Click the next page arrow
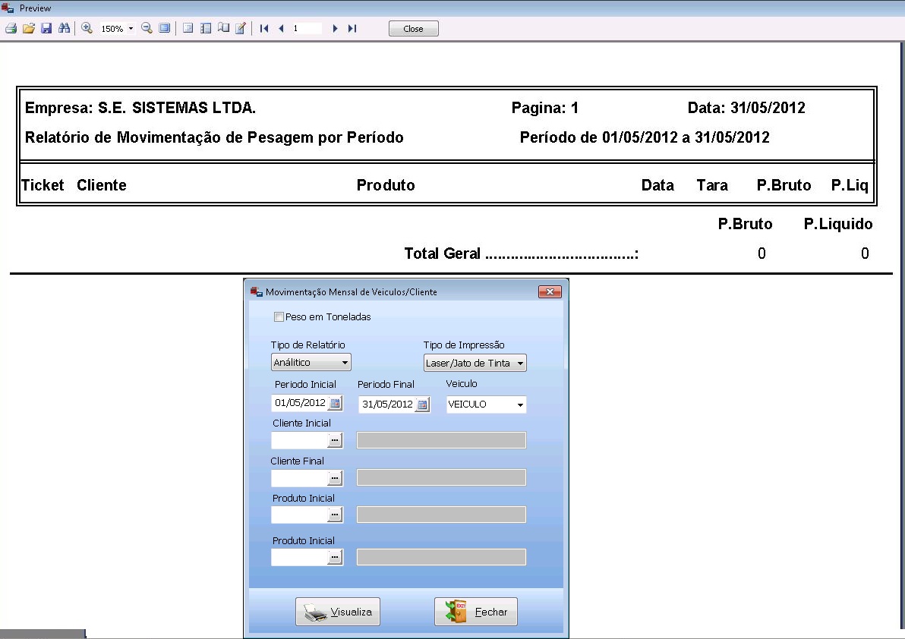 point(335,28)
